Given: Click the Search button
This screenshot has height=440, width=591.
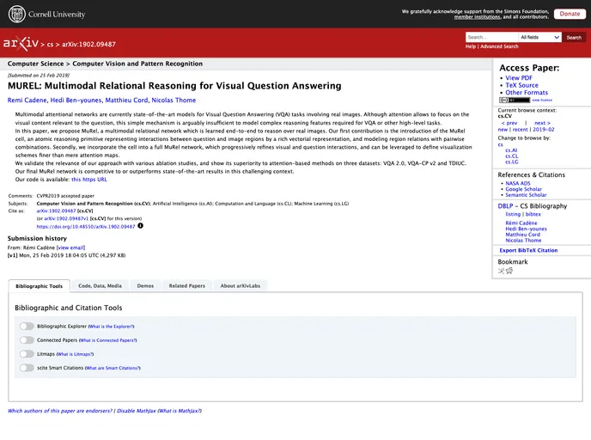Looking at the screenshot, I should [x=574, y=38].
